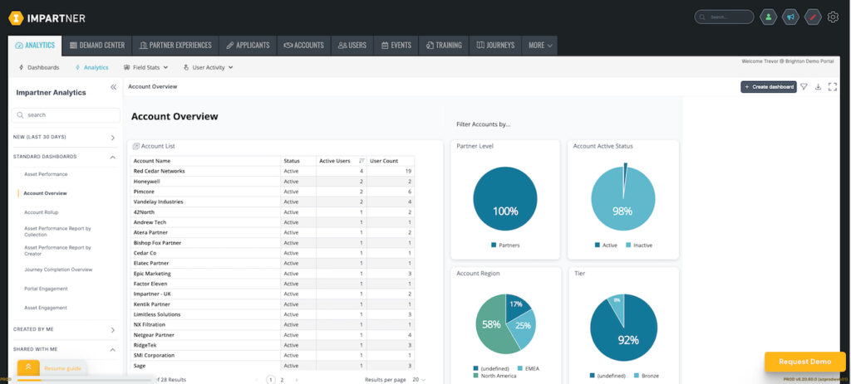851x384 pixels.
Task: Click the Vandelay Industries account name
Action: tap(158, 202)
